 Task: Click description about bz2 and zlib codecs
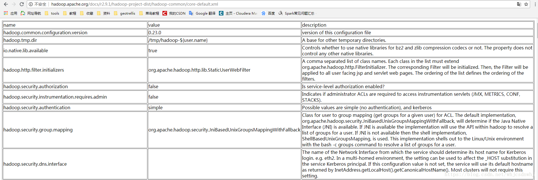click(x=417, y=51)
